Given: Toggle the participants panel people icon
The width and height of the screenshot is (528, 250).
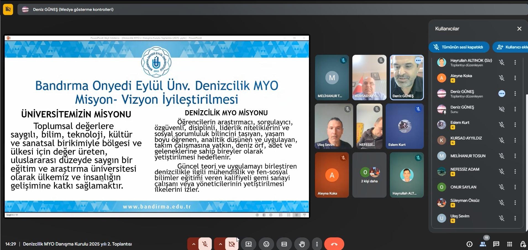Looking at the screenshot, I should tap(483, 244).
